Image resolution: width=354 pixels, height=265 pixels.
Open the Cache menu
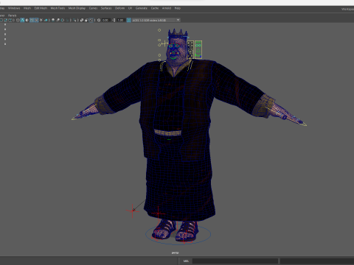[155, 8]
